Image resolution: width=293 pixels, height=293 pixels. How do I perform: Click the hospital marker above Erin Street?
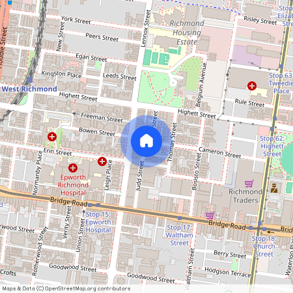point(52,137)
